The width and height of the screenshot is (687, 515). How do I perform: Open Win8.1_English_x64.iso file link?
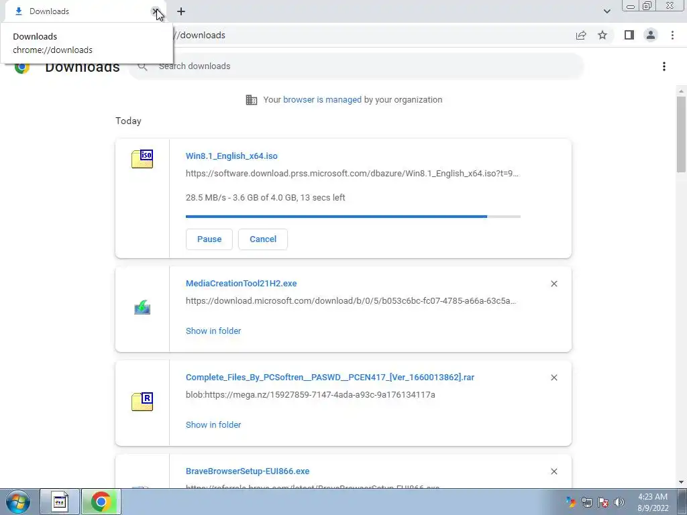tap(231, 156)
